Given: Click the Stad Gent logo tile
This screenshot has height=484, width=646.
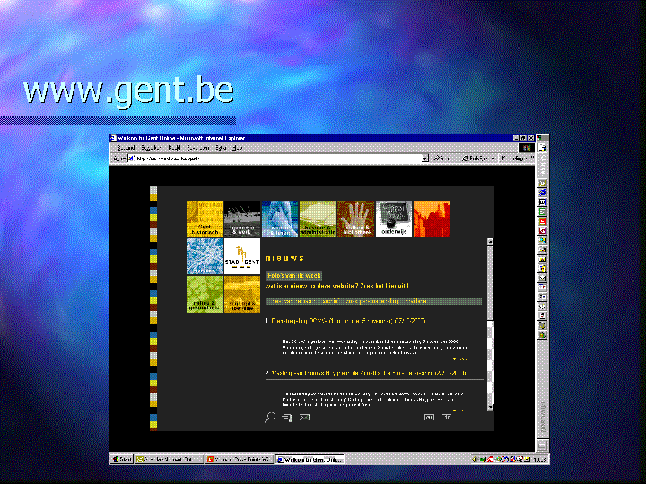Looking at the screenshot, I should point(242,256).
